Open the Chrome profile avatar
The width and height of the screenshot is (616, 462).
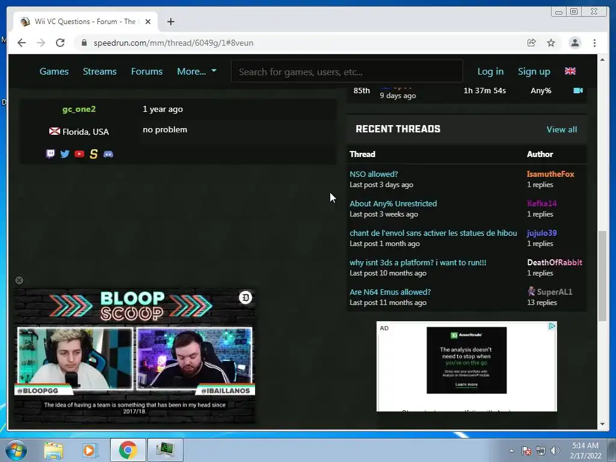coord(574,43)
